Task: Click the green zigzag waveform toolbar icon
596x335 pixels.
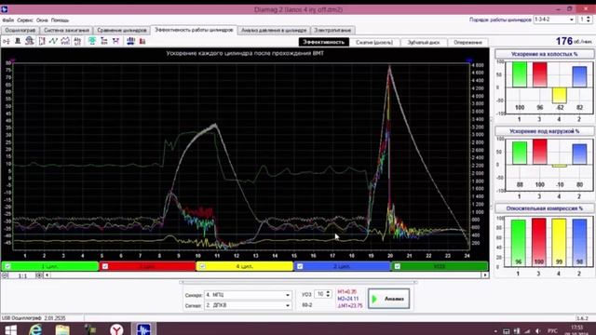Action: point(53,41)
